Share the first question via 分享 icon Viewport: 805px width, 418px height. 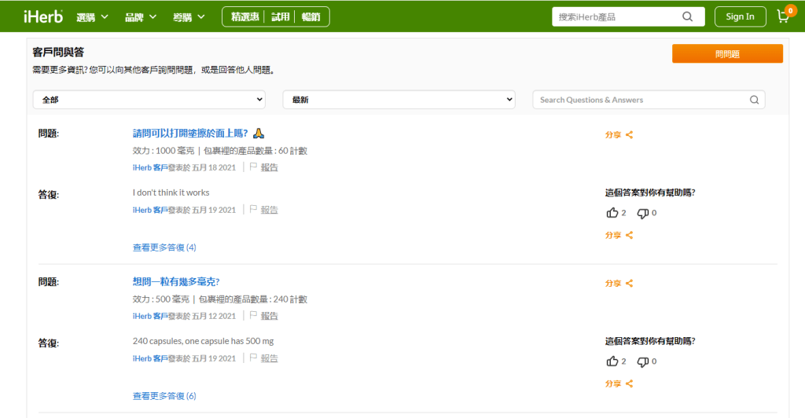pos(619,134)
